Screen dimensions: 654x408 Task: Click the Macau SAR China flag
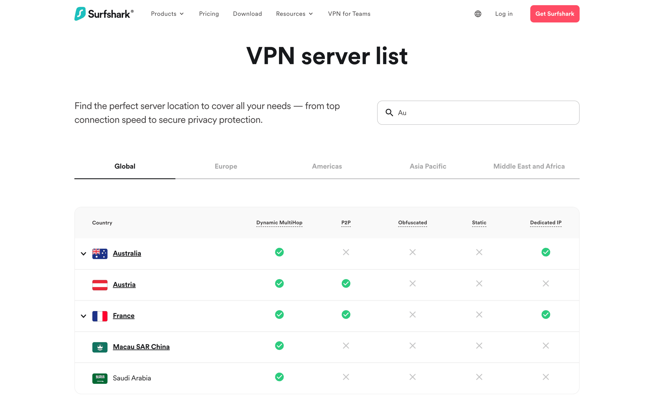(x=100, y=347)
